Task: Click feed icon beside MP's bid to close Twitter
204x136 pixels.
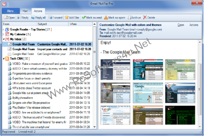Action: (10, 88)
